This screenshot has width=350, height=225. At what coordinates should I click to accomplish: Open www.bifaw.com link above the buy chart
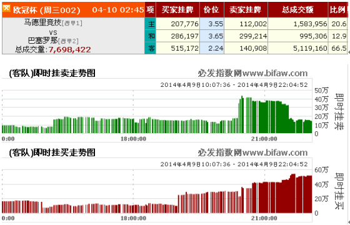click(275, 152)
